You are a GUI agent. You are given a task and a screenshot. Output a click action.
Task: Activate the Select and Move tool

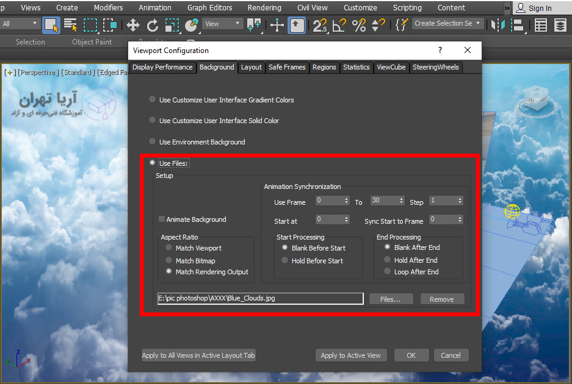click(132, 25)
